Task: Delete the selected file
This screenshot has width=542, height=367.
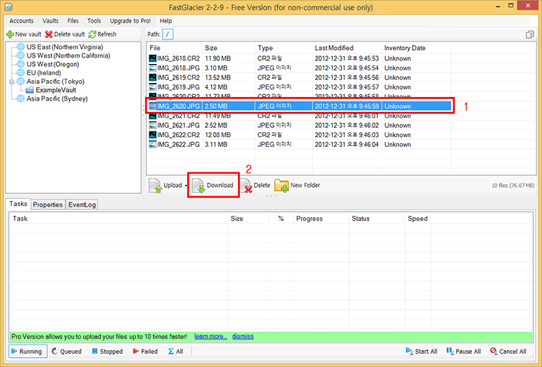Action: 257,186
